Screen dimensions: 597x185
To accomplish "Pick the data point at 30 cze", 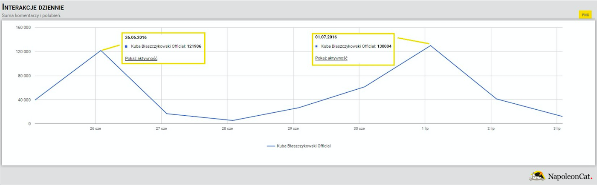I will (x=364, y=87).
